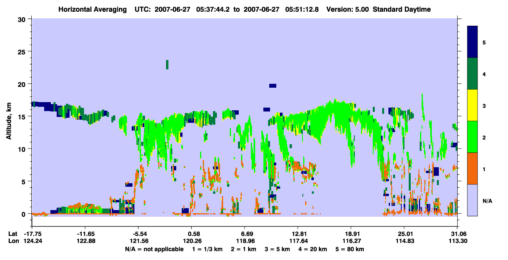Image resolution: width=508 pixels, height=260 pixels.
Task: Click the altitude tick label 0
Action: 24,214
